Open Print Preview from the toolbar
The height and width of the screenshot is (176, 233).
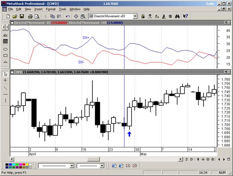tap(37, 16)
